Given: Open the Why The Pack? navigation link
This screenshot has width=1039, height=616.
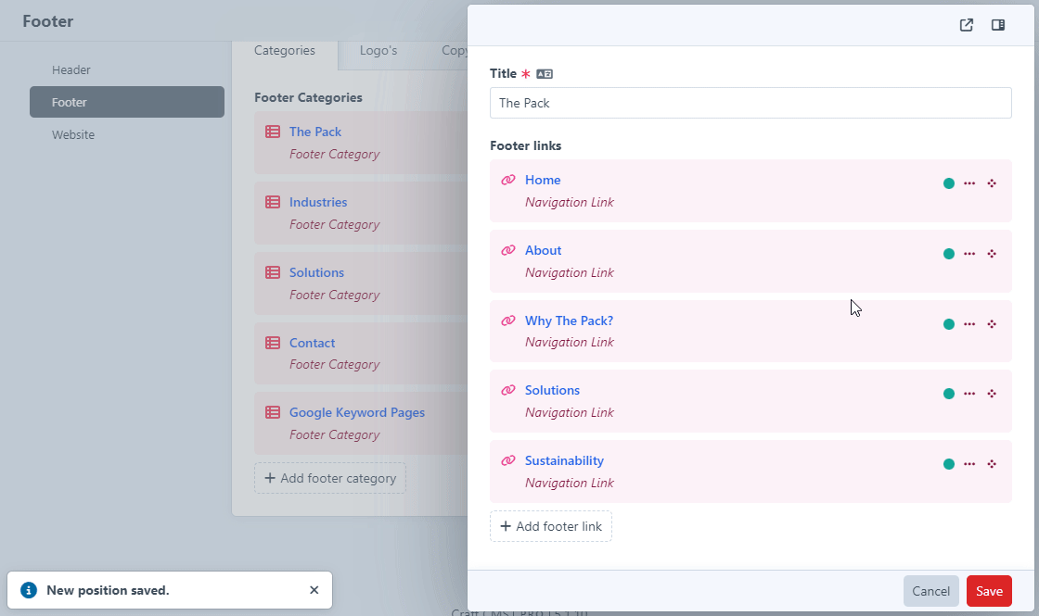Looking at the screenshot, I should coord(569,321).
